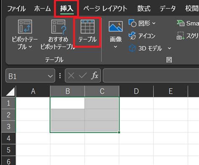Image resolution: width=199 pixels, height=165 pixels.
Task: Click cell C1
Action: [x=102, y=103]
